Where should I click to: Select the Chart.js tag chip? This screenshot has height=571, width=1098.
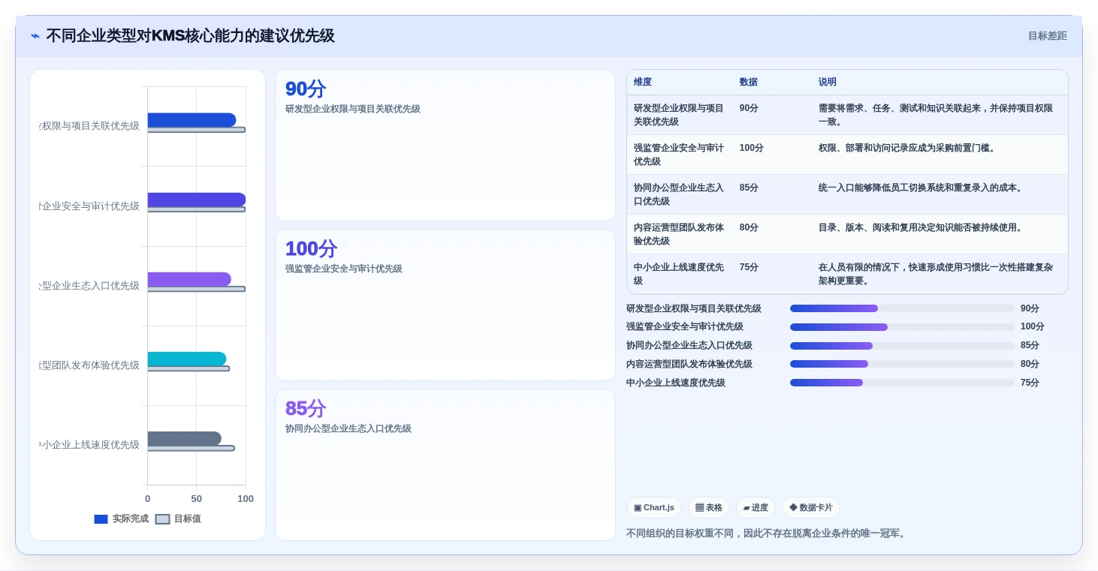pyautogui.click(x=654, y=508)
